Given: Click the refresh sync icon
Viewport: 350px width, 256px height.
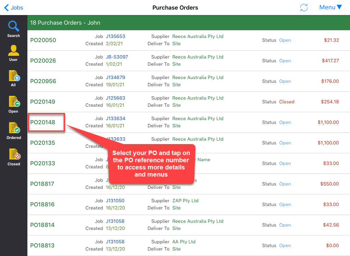Looking at the screenshot, I should coord(303,8).
